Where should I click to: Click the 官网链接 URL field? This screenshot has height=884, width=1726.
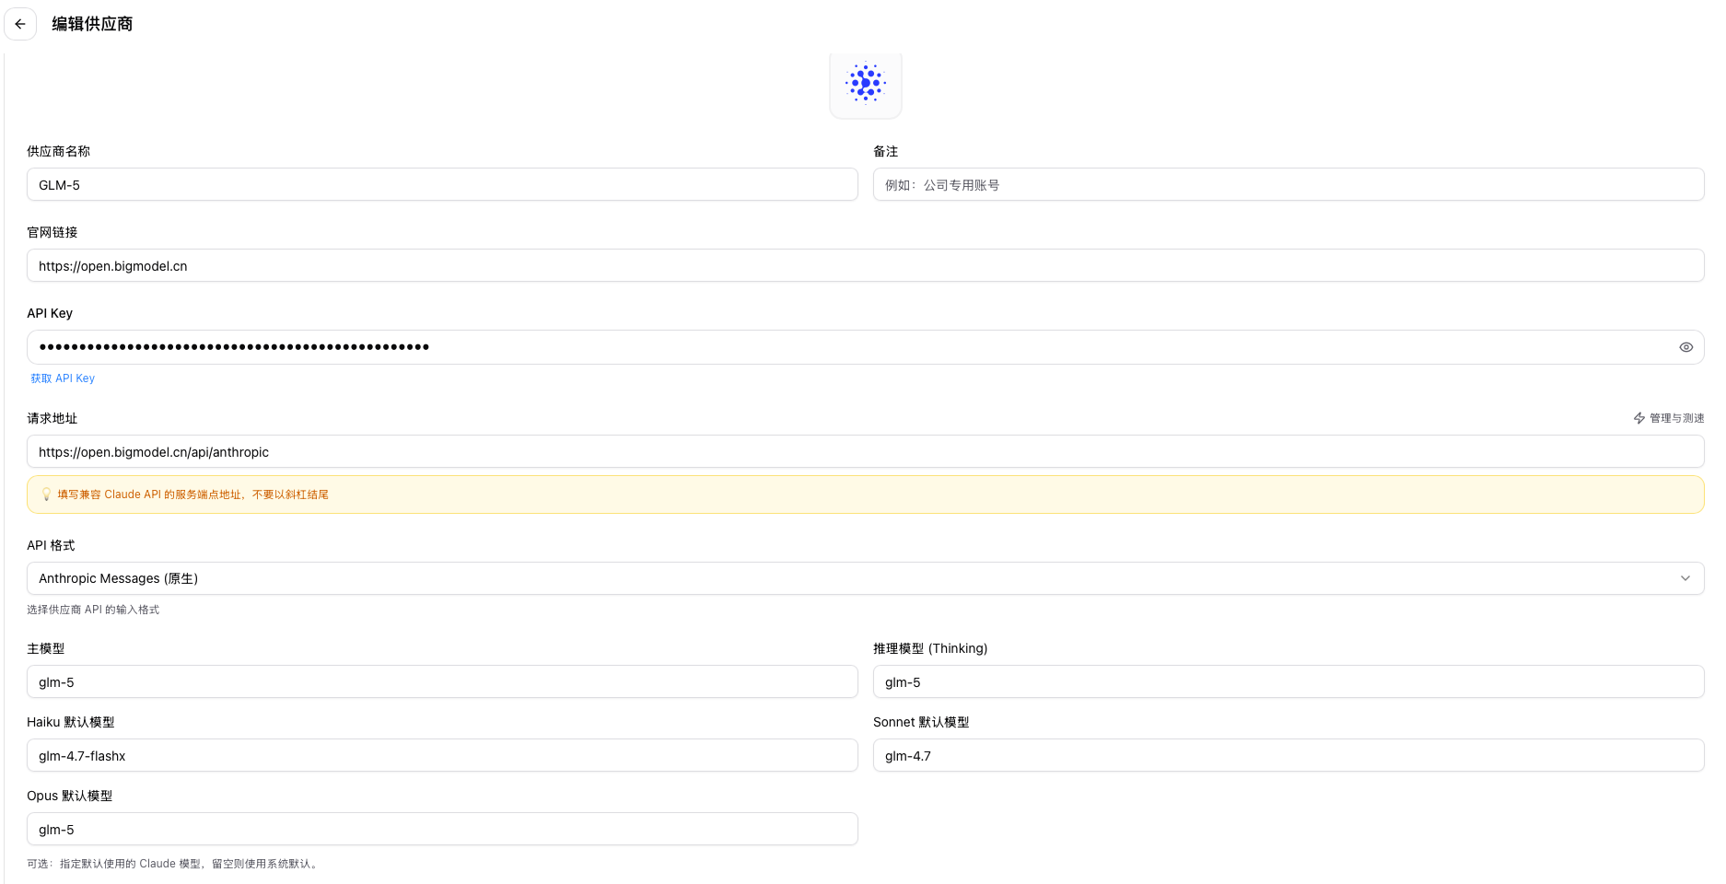(864, 266)
